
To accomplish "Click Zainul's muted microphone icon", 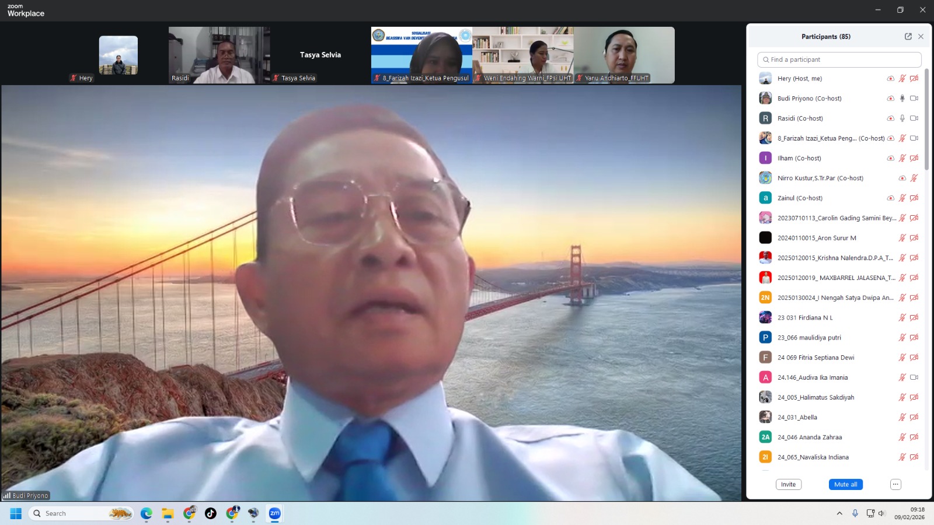I will tap(902, 198).
